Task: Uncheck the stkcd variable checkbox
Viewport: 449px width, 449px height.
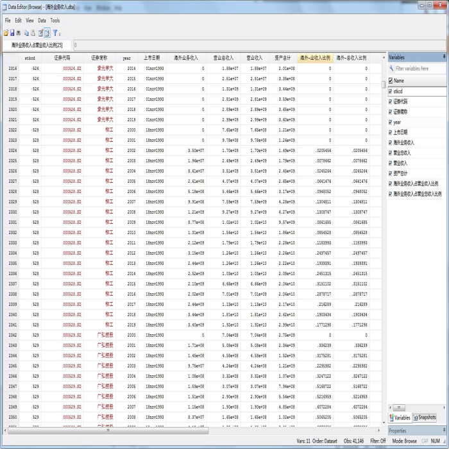Action: [x=390, y=91]
